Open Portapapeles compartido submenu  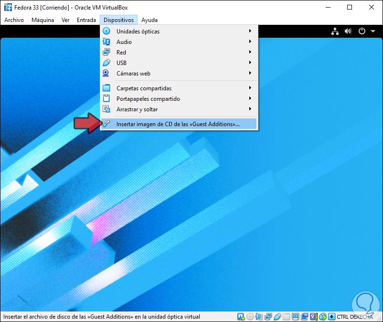(179, 98)
